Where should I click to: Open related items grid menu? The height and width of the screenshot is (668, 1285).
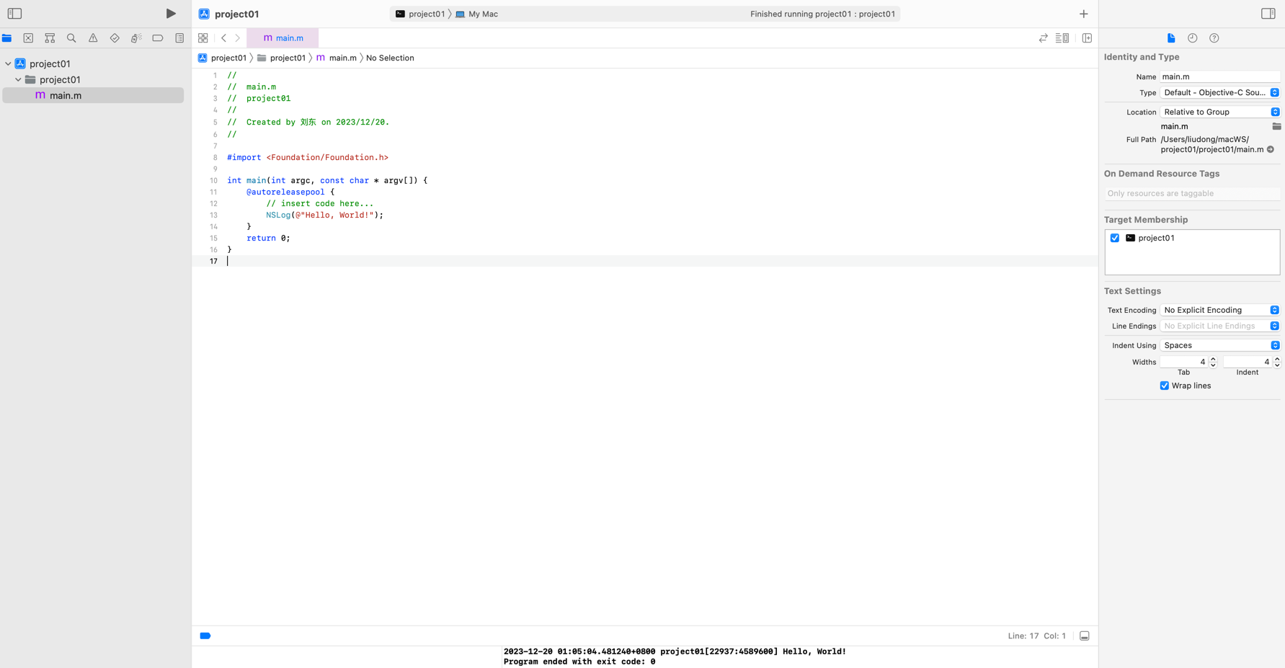click(x=203, y=38)
